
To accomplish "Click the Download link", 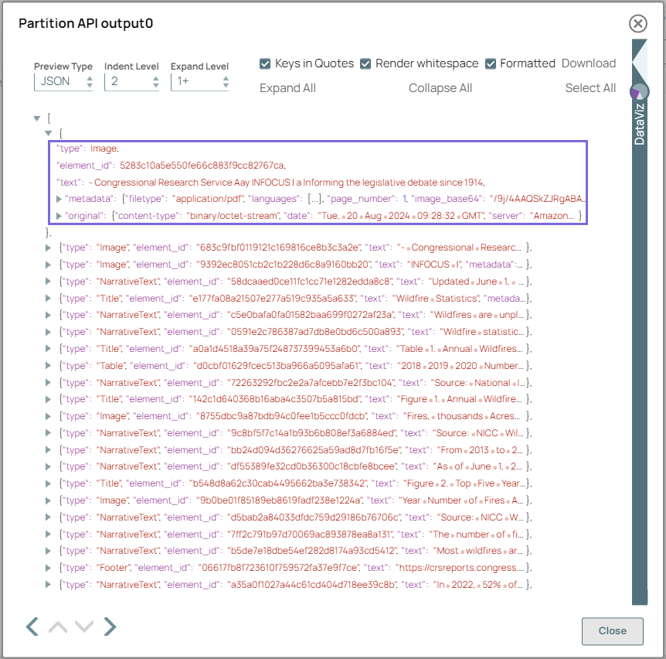I will click(589, 63).
